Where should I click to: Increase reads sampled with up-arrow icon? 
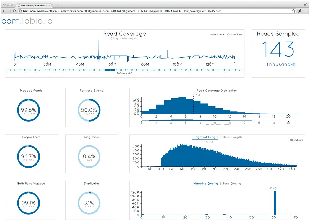293,65
